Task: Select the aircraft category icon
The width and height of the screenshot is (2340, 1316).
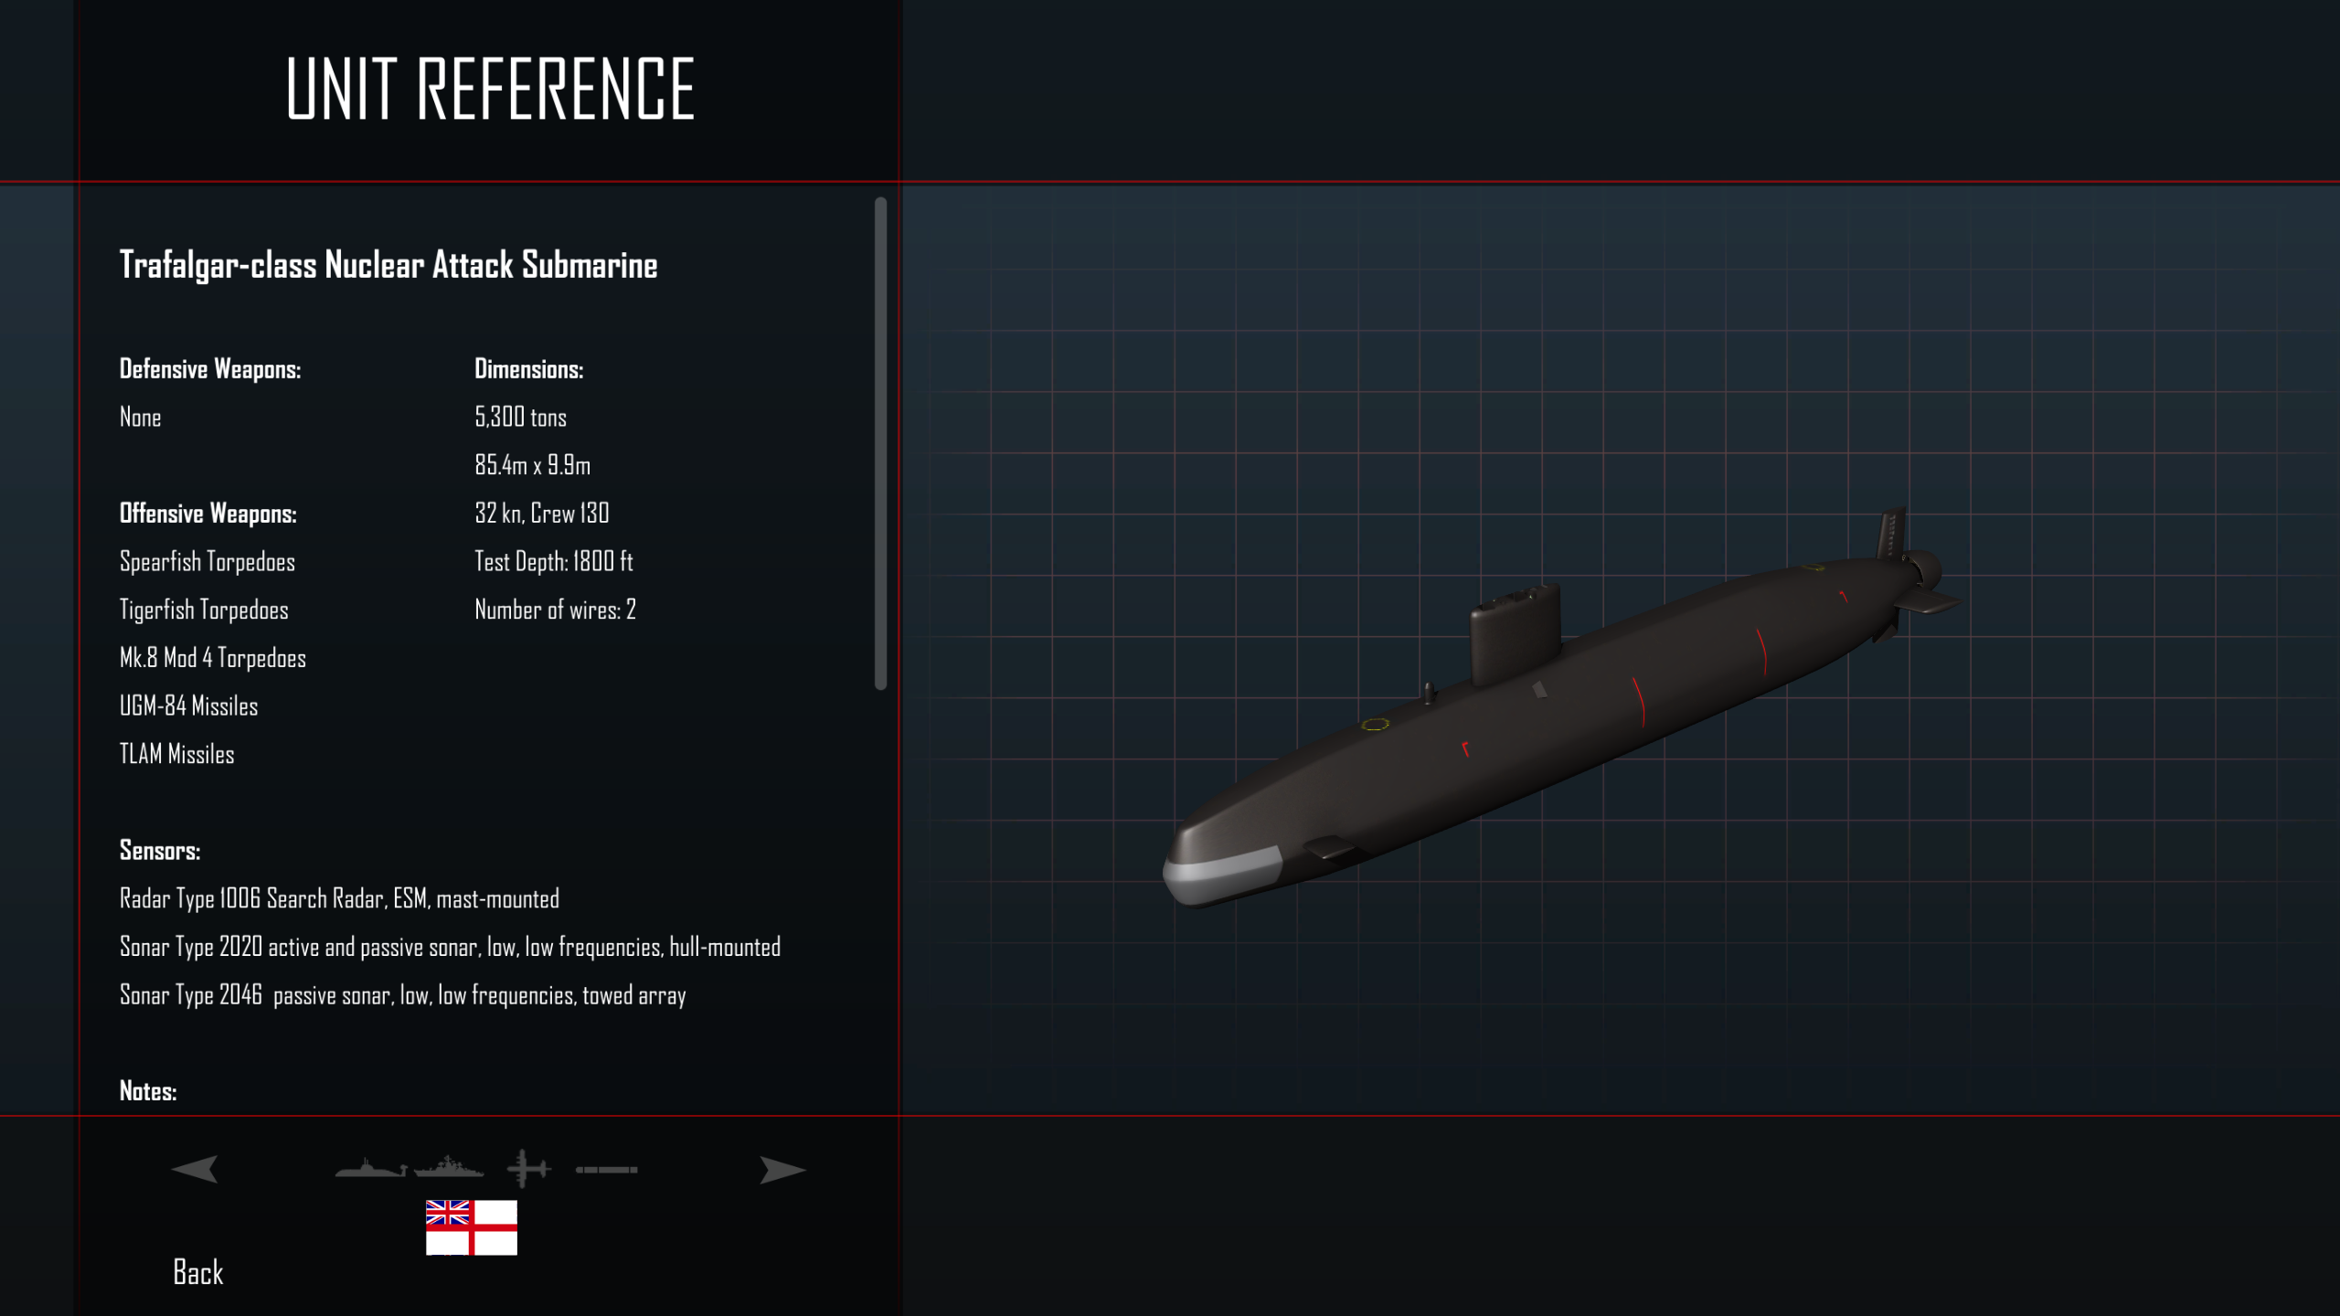Action: [x=528, y=1169]
